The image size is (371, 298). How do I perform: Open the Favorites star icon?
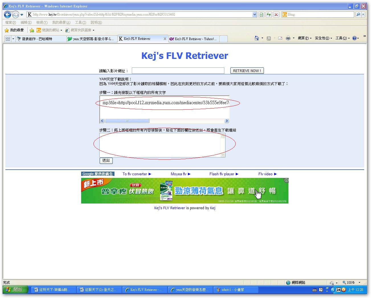6,30
